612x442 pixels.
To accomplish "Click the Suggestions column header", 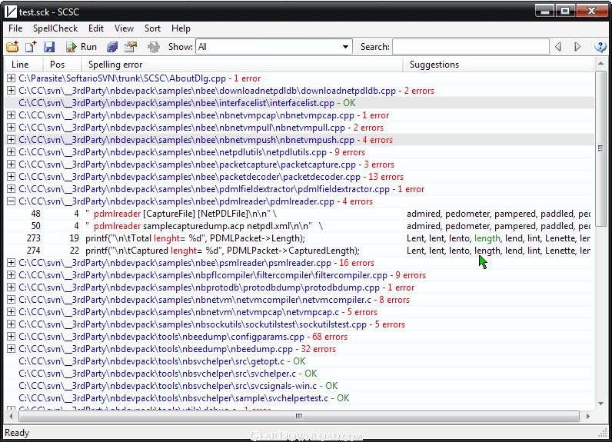I will pos(498,65).
